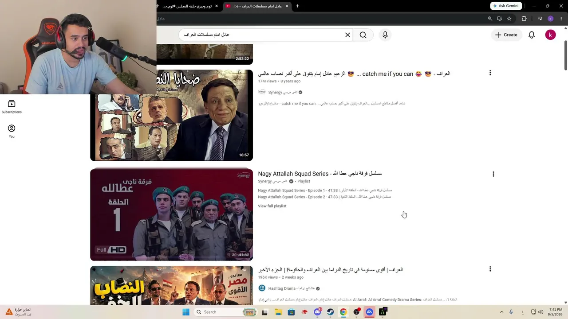Play the 18:57 Adel Imam video thumbnail
The image size is (568, 319).
(171, 115)
